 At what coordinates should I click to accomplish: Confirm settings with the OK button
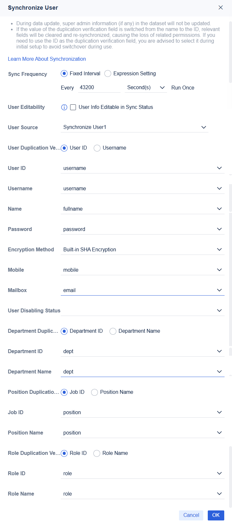click(216, 515)
